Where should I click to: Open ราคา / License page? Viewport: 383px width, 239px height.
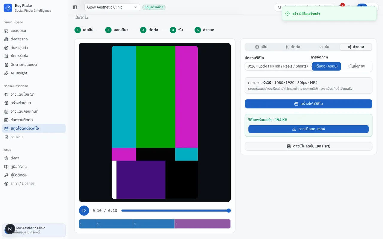[34, 183]
